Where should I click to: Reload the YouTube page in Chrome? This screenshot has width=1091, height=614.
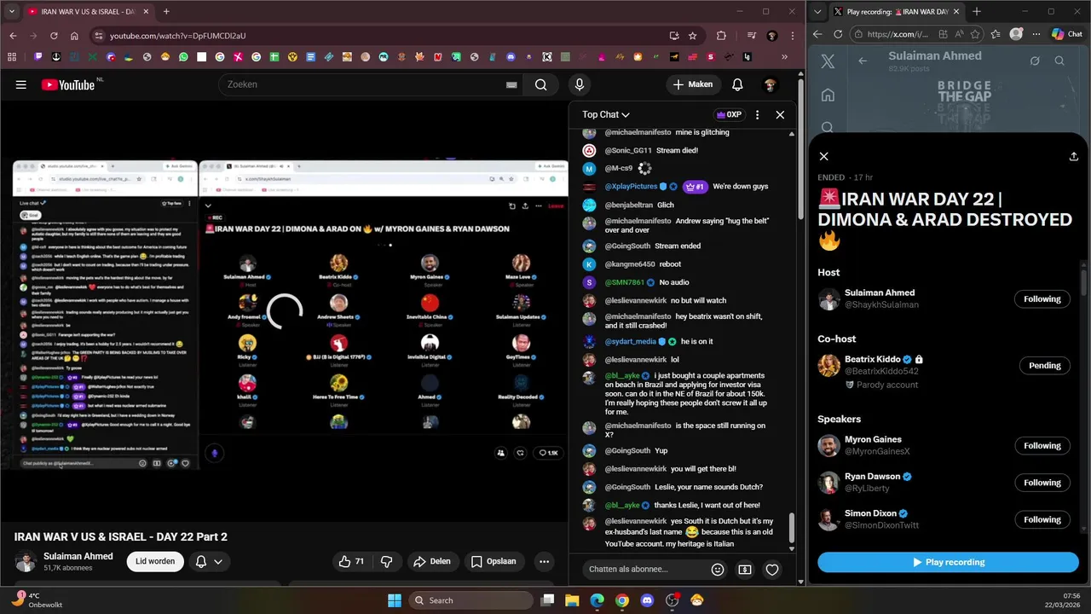click(x=54, y=36)
